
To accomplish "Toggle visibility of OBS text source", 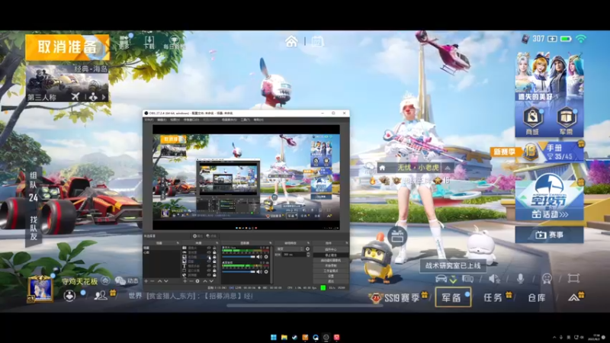I will (x=208, y=265).
